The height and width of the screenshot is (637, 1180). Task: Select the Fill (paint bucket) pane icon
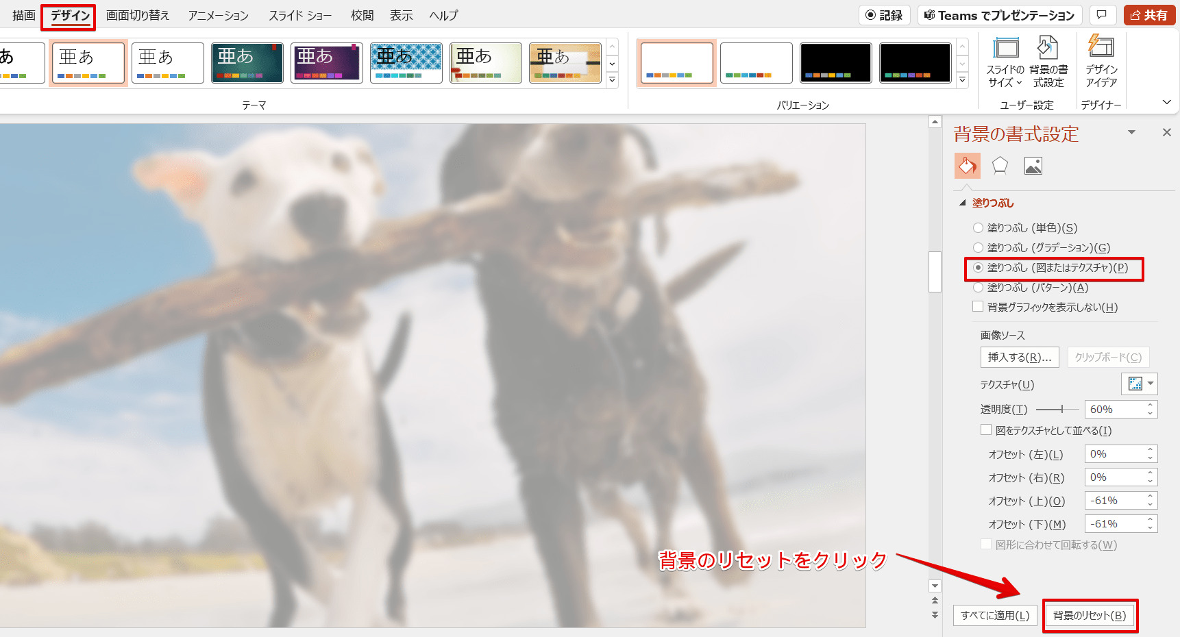click(968, 166)
